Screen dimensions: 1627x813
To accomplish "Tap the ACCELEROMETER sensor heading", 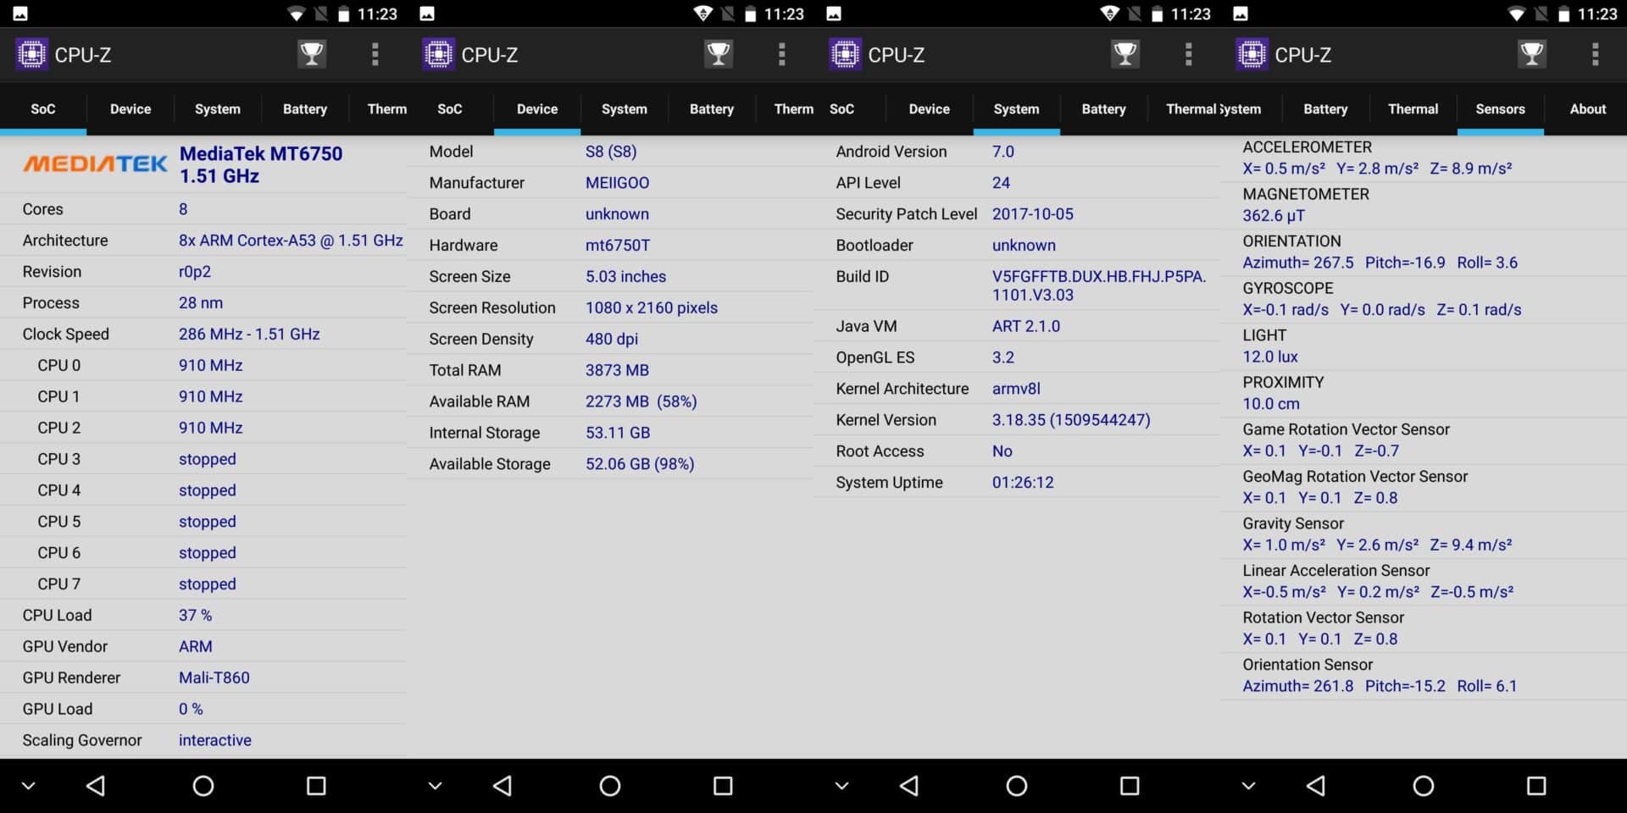I will click(1308, 147).
